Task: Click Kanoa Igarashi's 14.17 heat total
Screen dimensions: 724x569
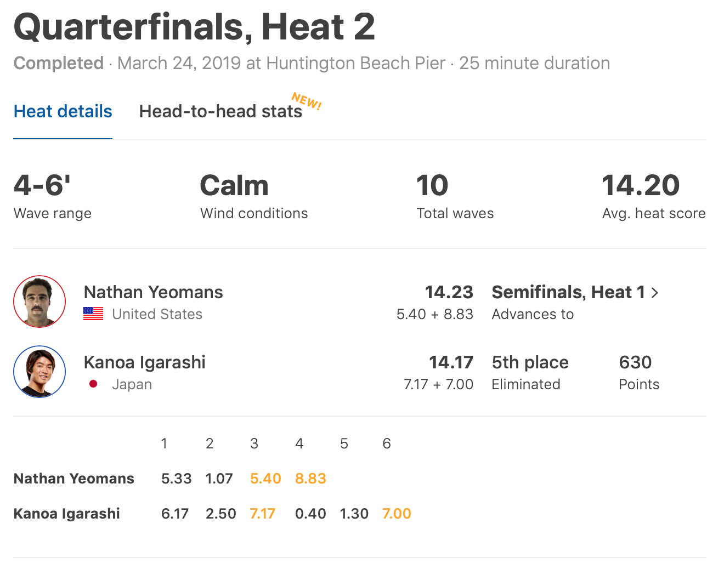Action: pos(451,362)
